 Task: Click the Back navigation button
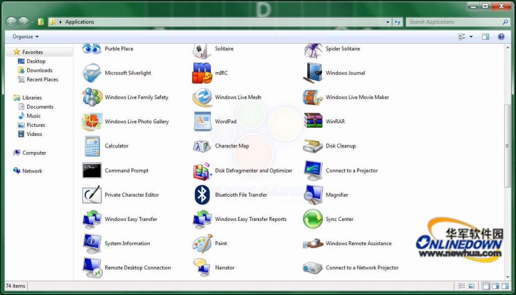(11, 22)
